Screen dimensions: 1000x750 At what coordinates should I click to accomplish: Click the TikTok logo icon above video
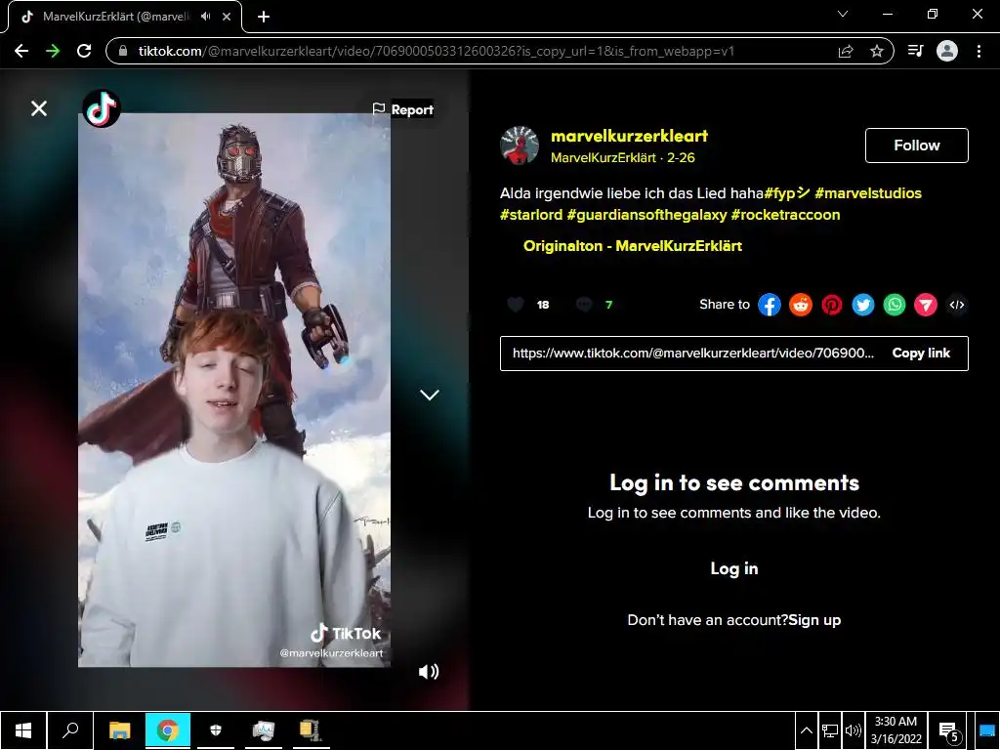[x=102, y=108]
